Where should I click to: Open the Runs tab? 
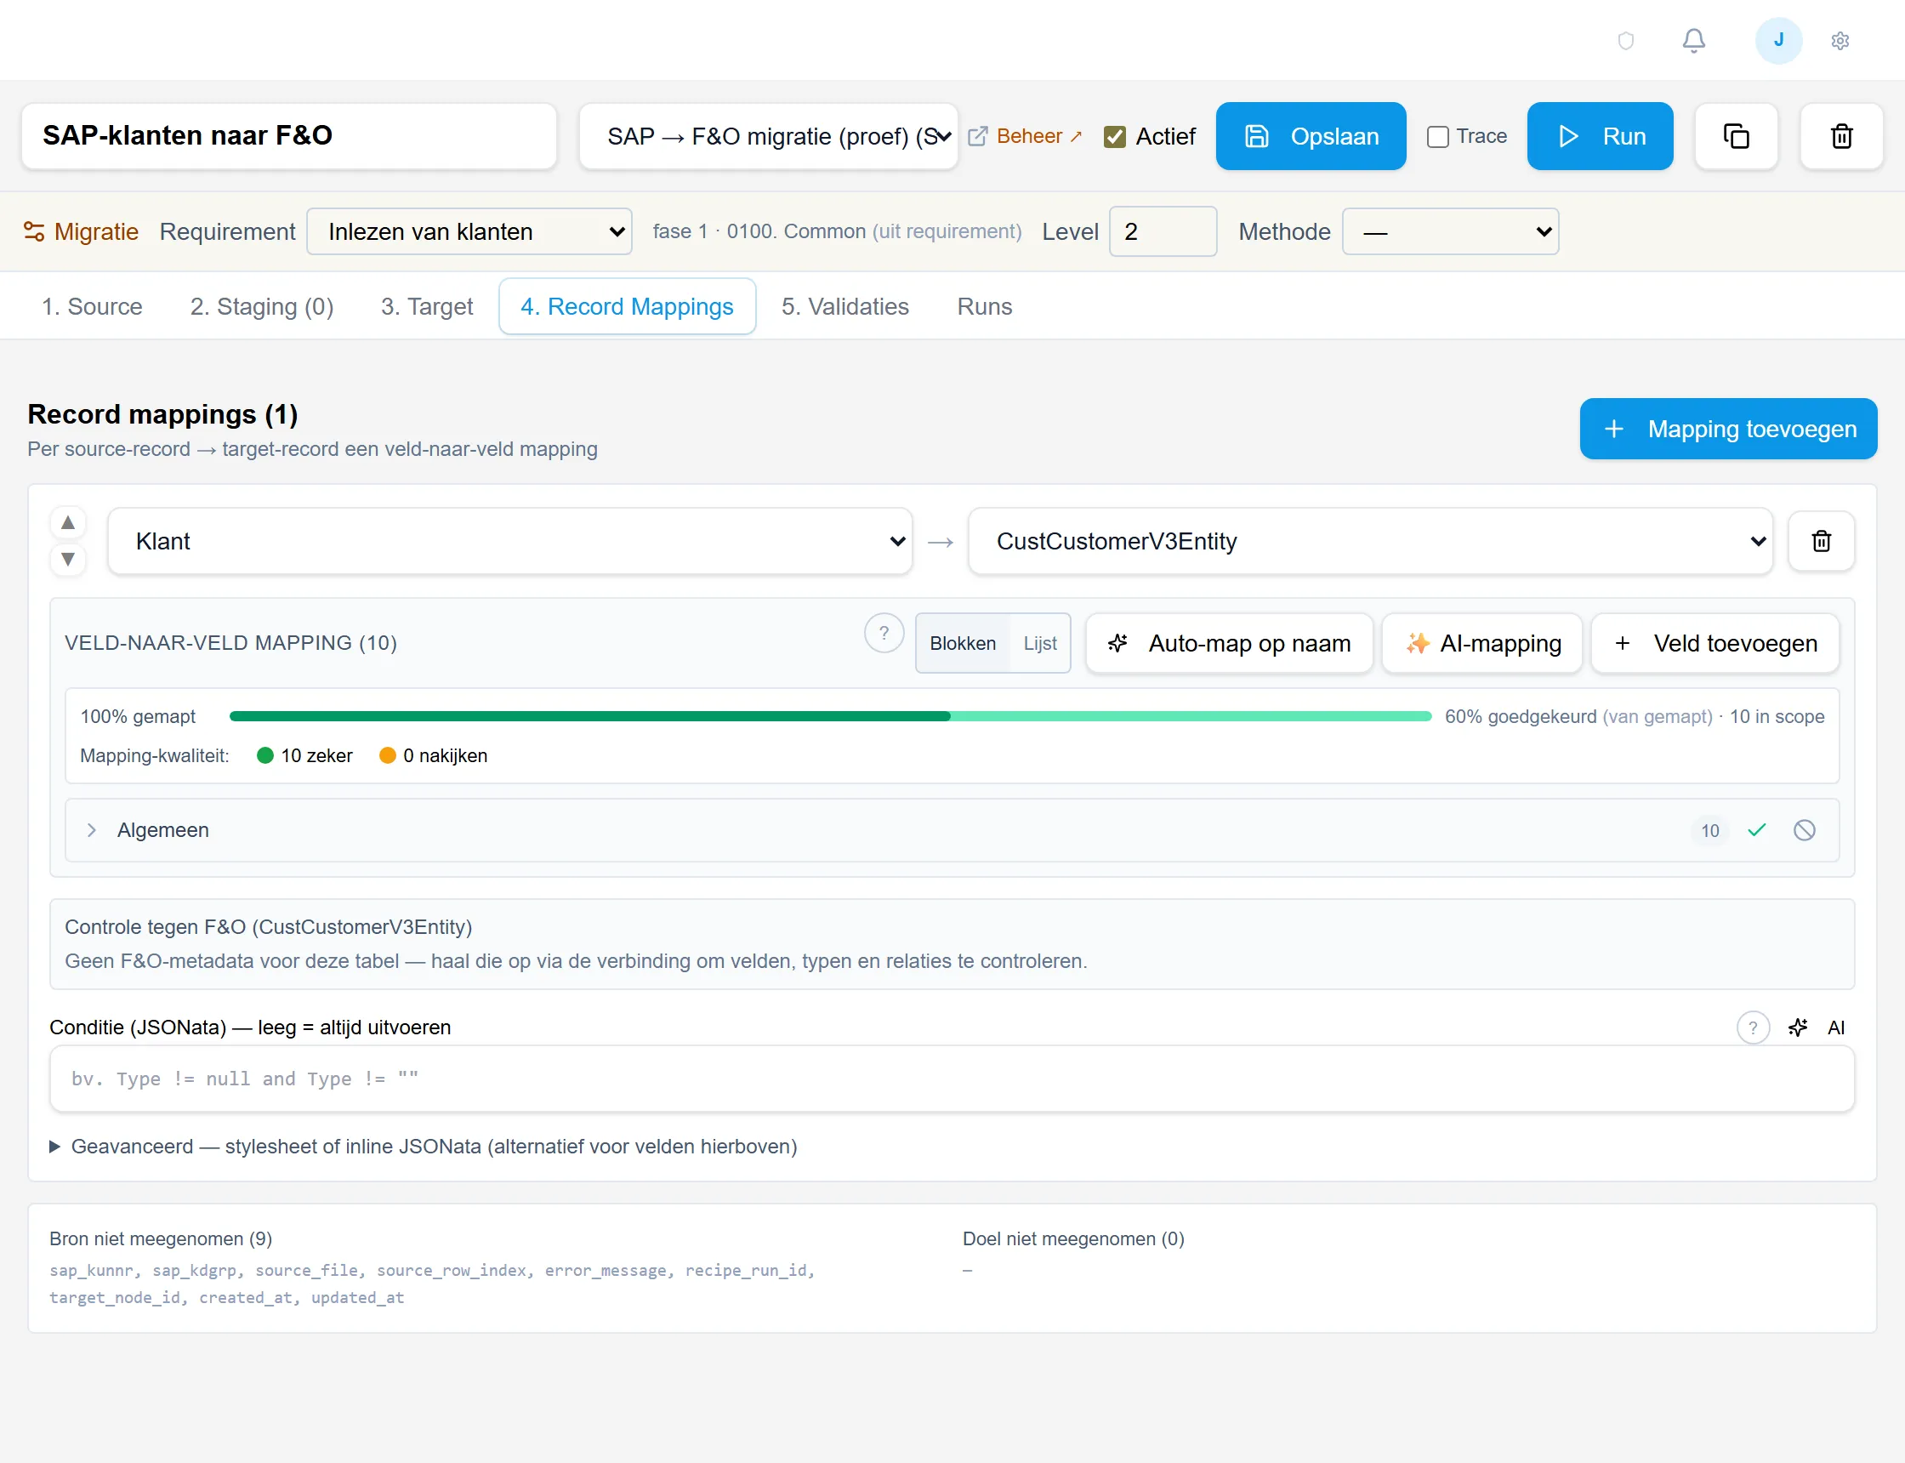[984, 306]
